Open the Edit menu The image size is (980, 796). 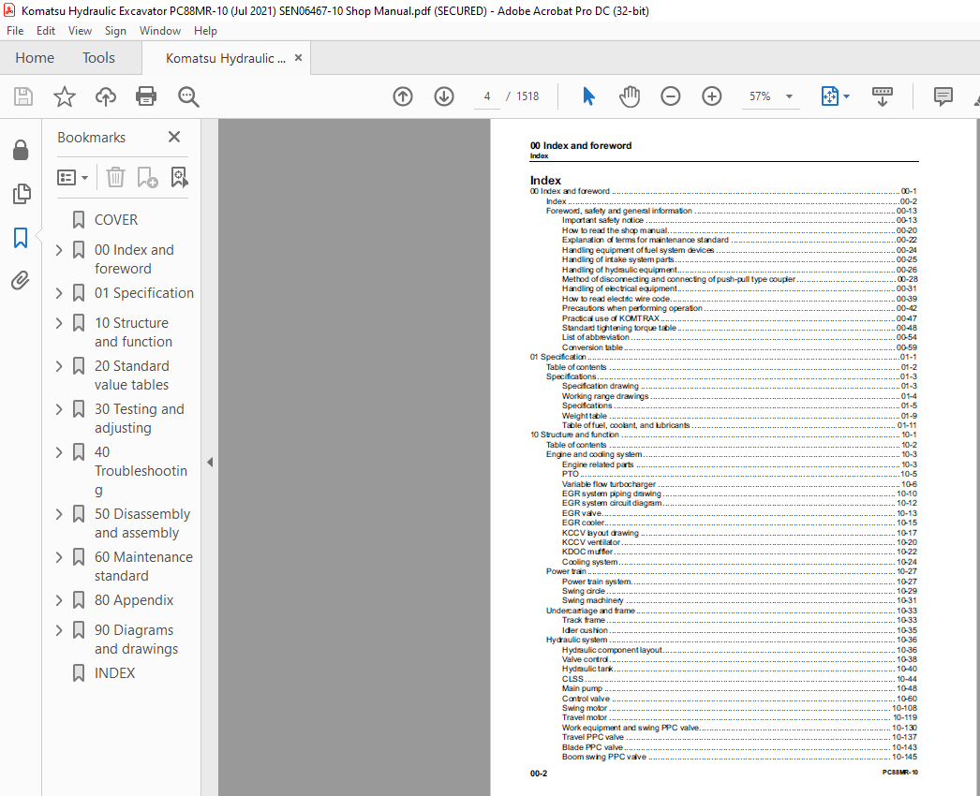(46, 31)
